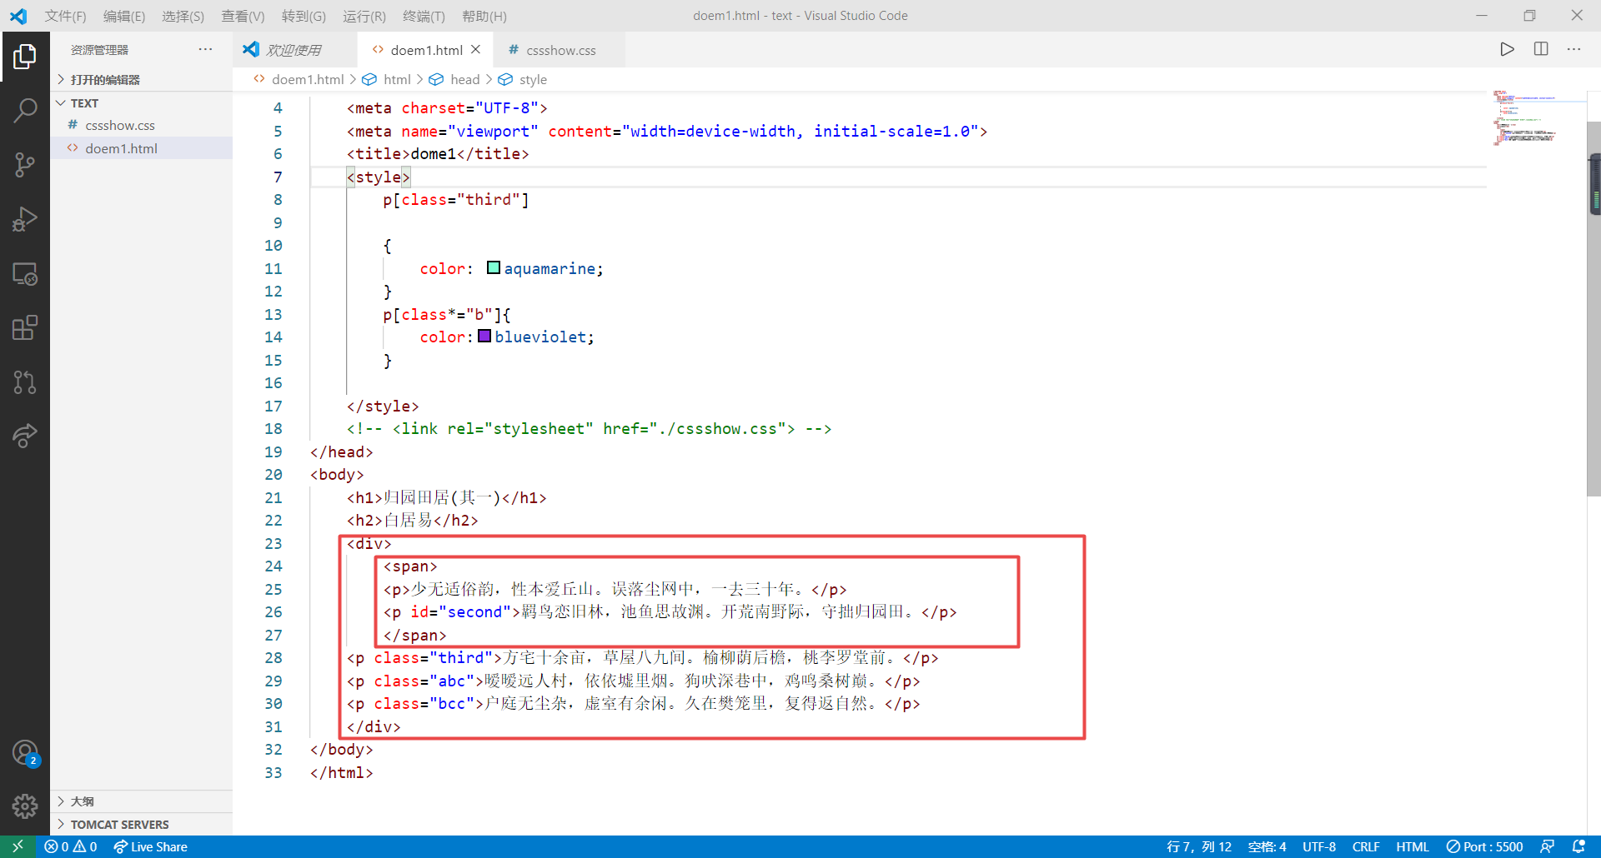
Task: Open the Manage gear settings menu
Action: pos(25,806)
